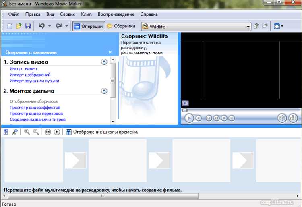Viewport: 302px width, 207px height.
Task: Click the play storyboard button
Action: (x=57, y=132)
